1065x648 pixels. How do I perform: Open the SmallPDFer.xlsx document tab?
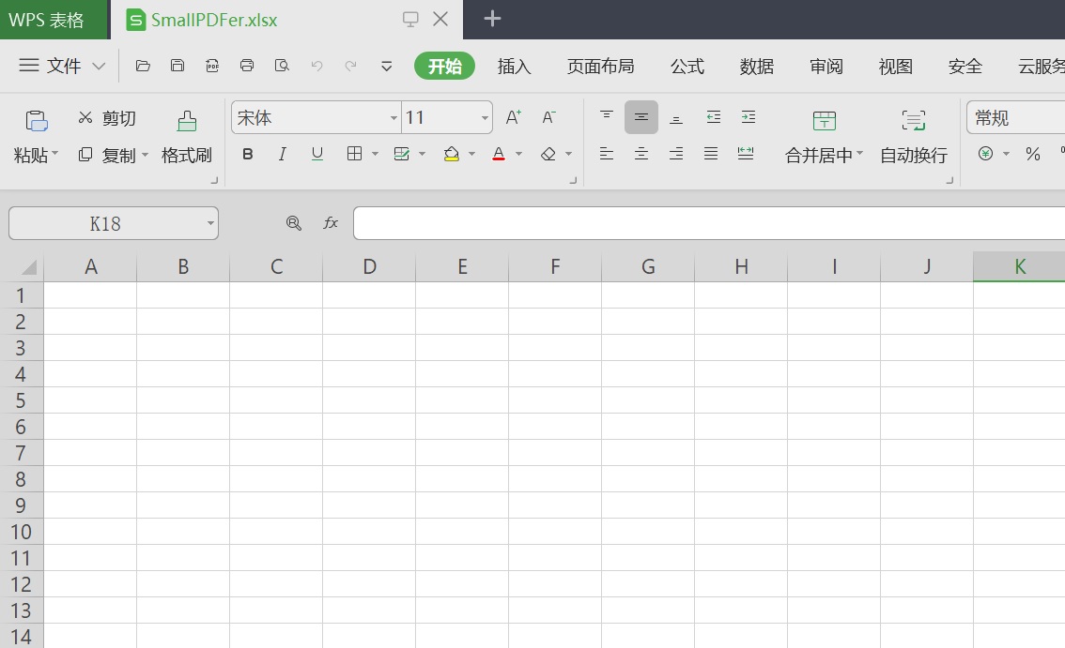tap(214, 20)
